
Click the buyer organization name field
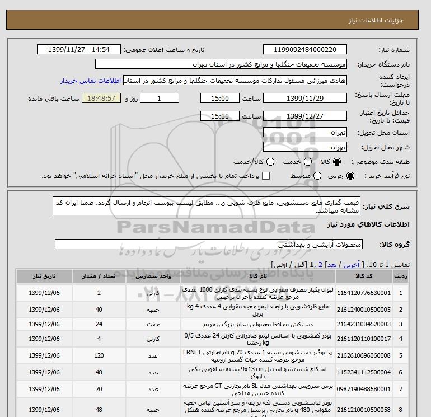tap(221, 64)
